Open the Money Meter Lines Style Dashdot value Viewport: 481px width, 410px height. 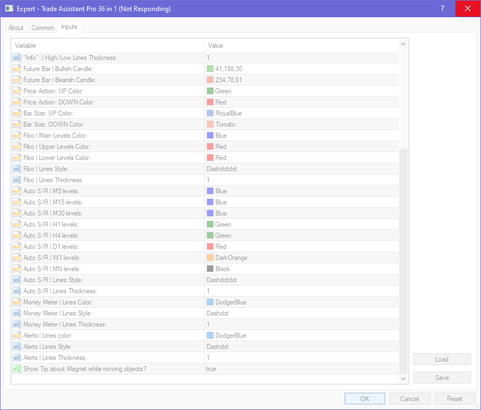pyautogui.click(x=302, y=313)
